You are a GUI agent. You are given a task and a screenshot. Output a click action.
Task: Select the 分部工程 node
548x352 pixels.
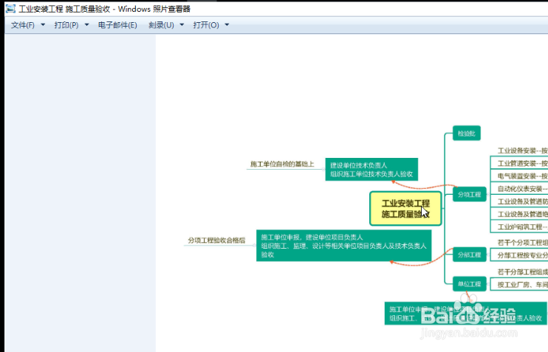click(470, 255)
